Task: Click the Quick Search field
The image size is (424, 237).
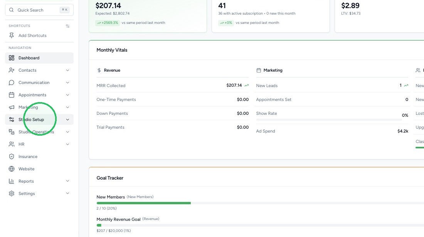Action: pyautogui.click(x=39, y=10)
